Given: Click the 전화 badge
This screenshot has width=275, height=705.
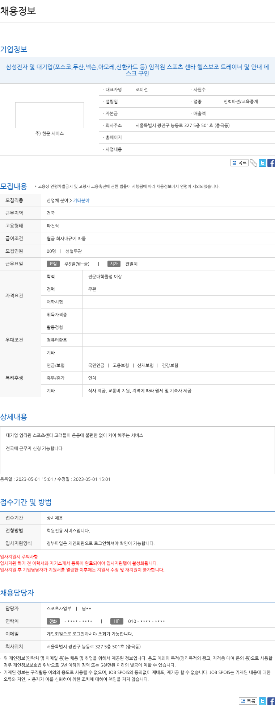Looking at the screenshot, I should (x=53, y=621).
